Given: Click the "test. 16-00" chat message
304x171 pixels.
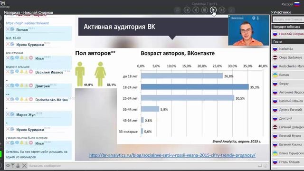Looking at the screenshot, I should 13,38.
